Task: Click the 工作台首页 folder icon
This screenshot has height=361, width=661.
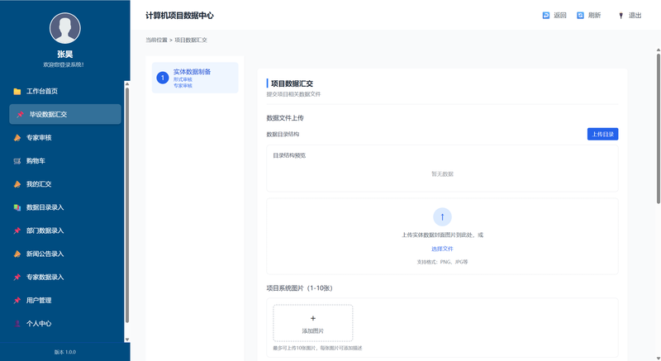Action: 17,92
